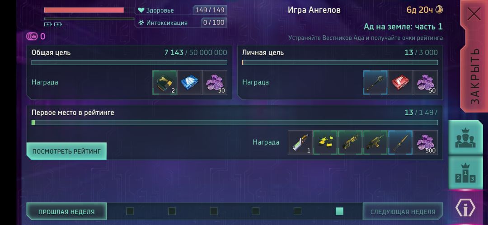Click the СЛЕДУЮЩАЯ НЕДЕЛЯ button

(403, 211)
